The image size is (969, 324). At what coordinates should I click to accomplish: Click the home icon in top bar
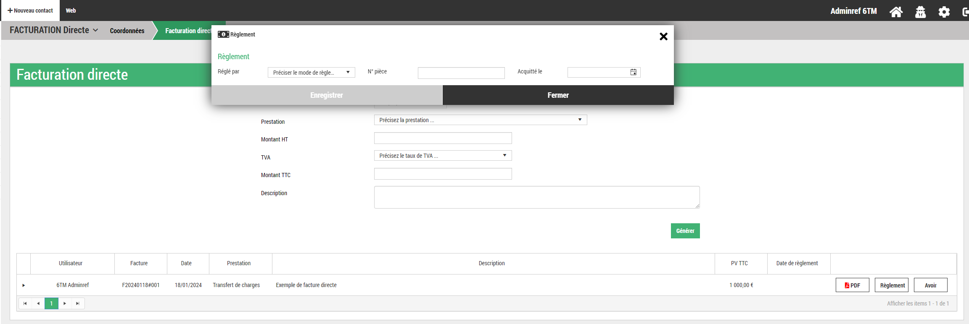tap(896, 12)
